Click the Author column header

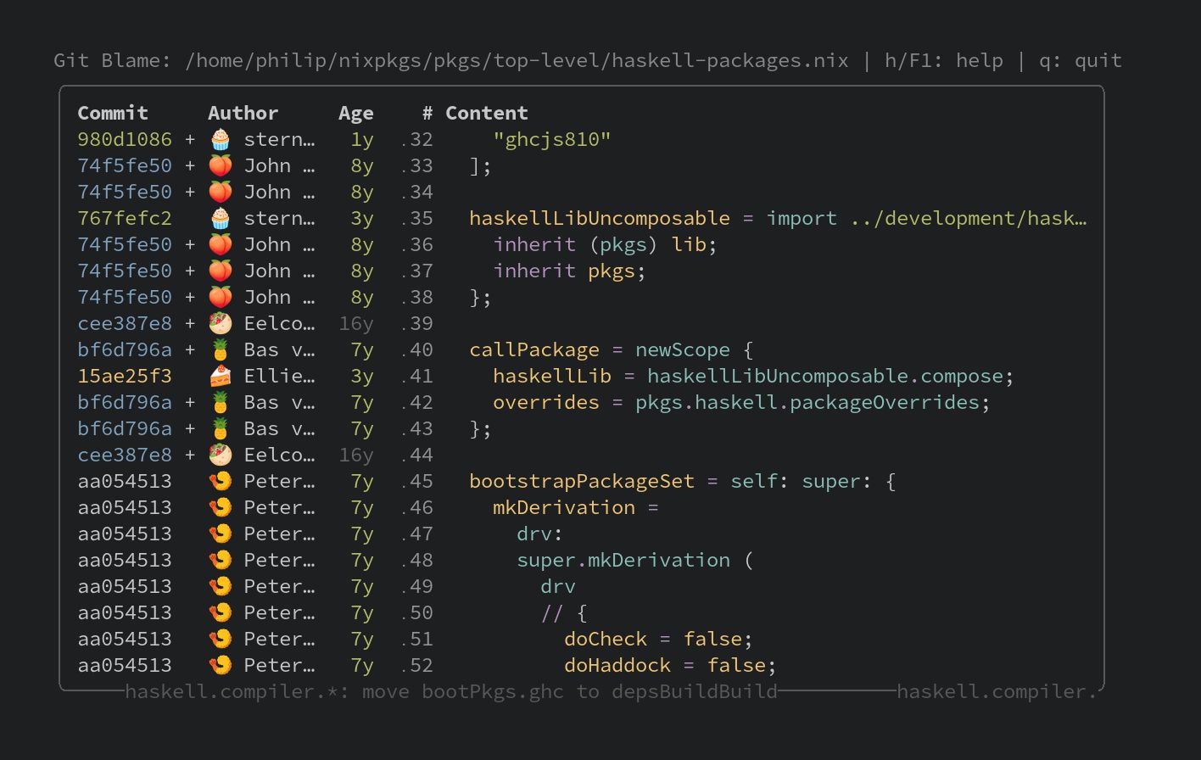243,113
